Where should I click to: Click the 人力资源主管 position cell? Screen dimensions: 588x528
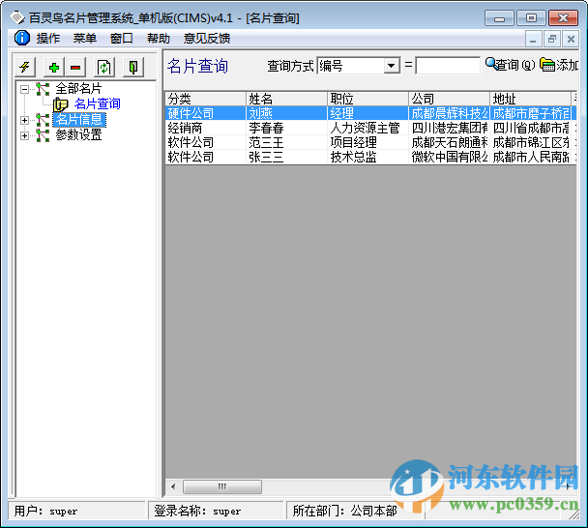(x=368, y=128)
